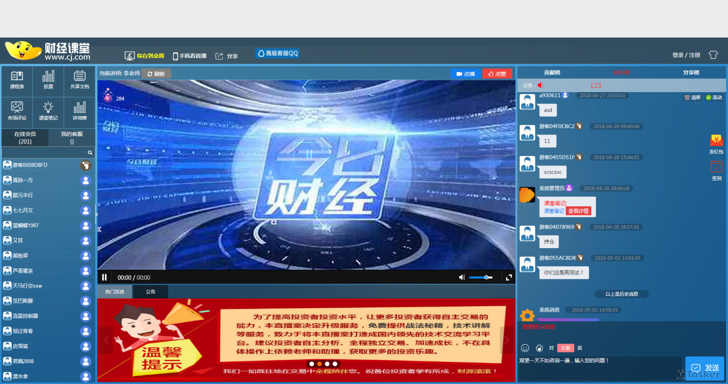This screenshot has height=384, width=728.
Task: Collapse the left member panel arrow
Action: point(99,229)
